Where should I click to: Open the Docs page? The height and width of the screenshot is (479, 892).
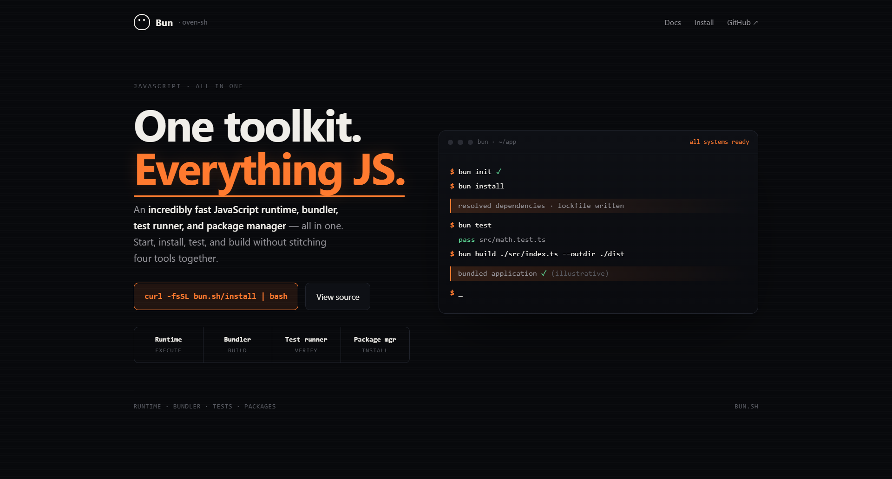point(672,22)
